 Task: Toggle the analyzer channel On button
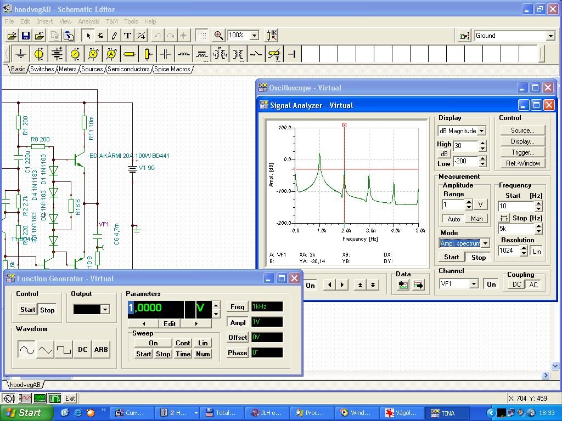tap(491, 284)
